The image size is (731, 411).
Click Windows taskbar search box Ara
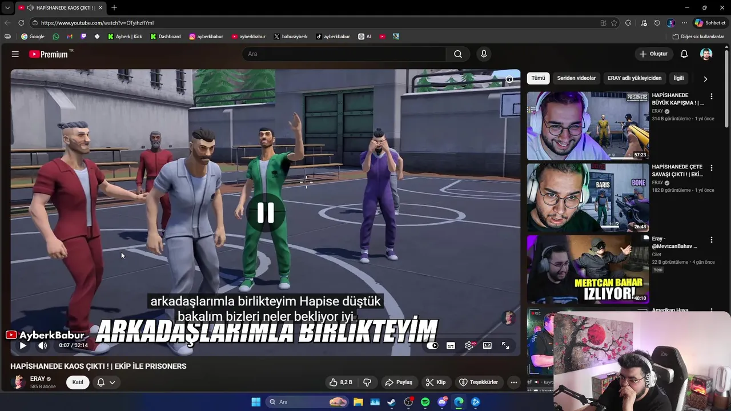[x=307, y=402]
